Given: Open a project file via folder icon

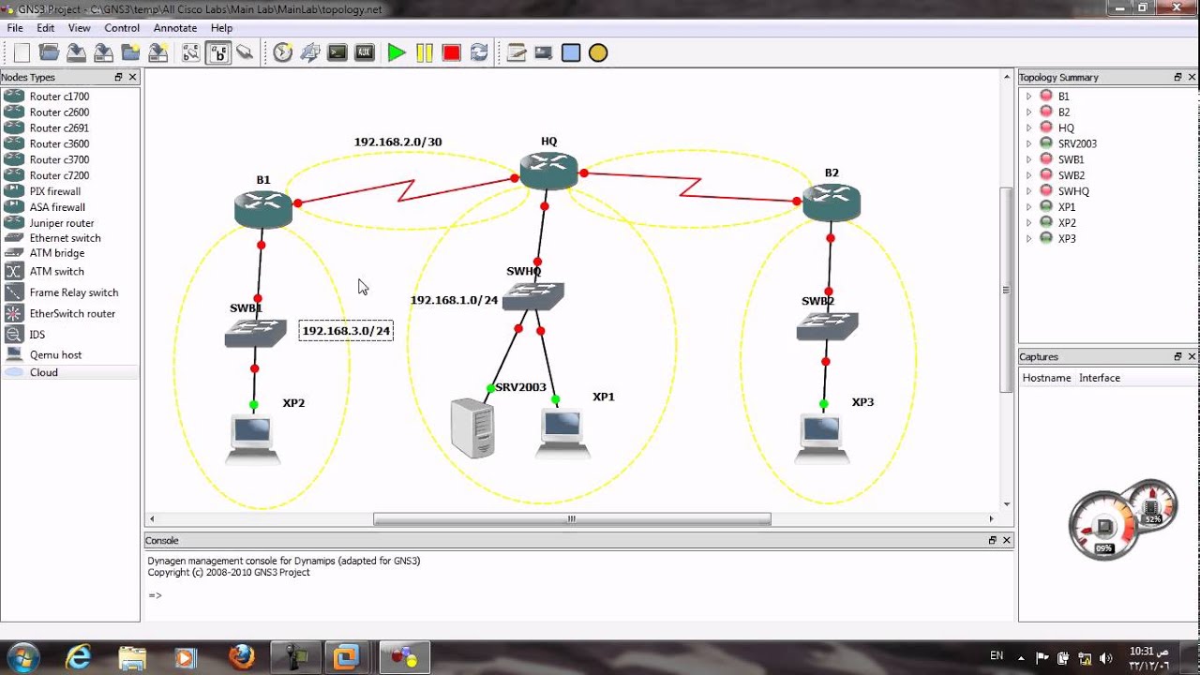Looking at the screenshot, I should click(x=49, y=52).
